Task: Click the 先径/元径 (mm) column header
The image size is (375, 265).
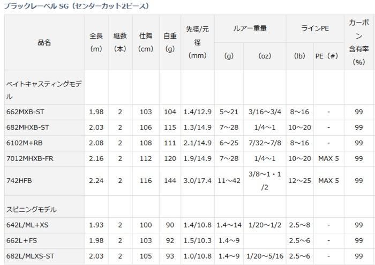Action: click(197, 42)
